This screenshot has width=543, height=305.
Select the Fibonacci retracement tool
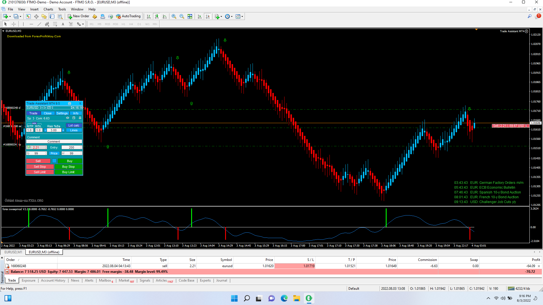coord(55,24)
